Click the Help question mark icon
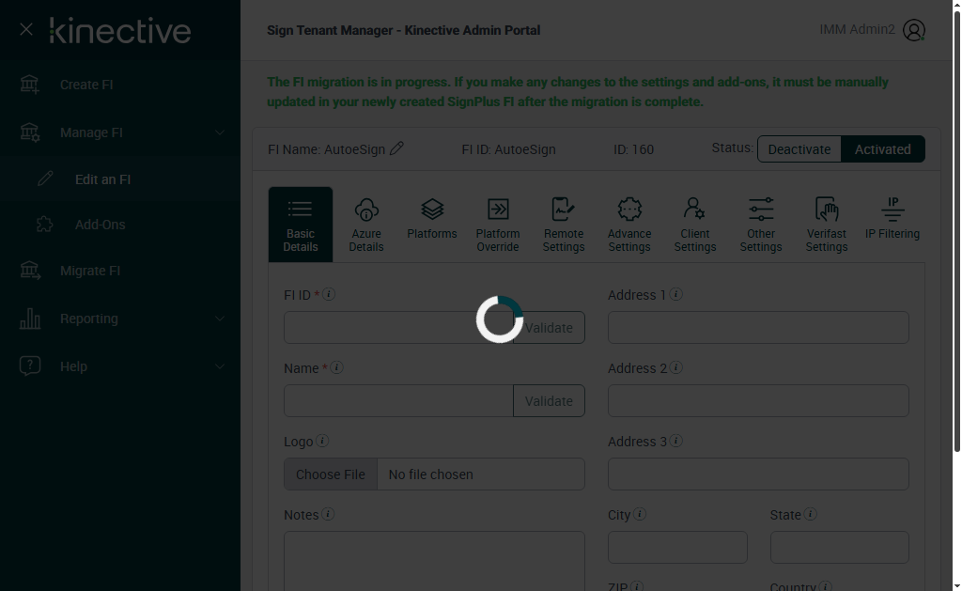 tap(29, 365)
